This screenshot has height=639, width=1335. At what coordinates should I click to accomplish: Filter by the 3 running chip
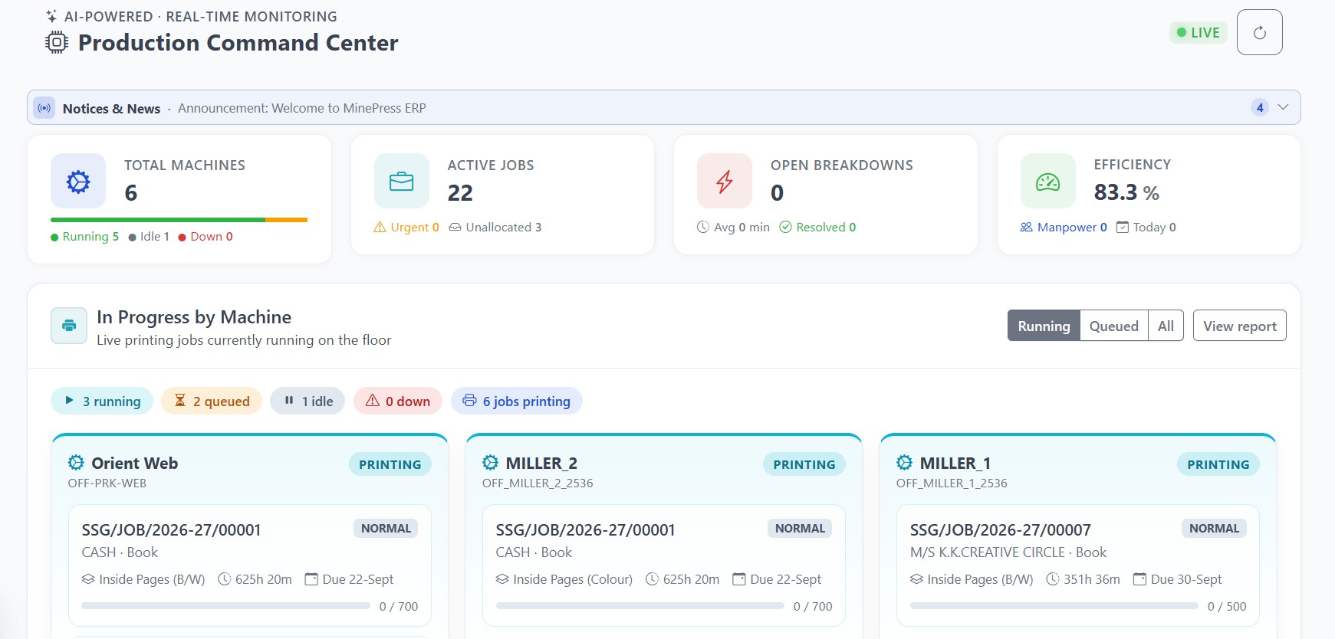point(102,401)
